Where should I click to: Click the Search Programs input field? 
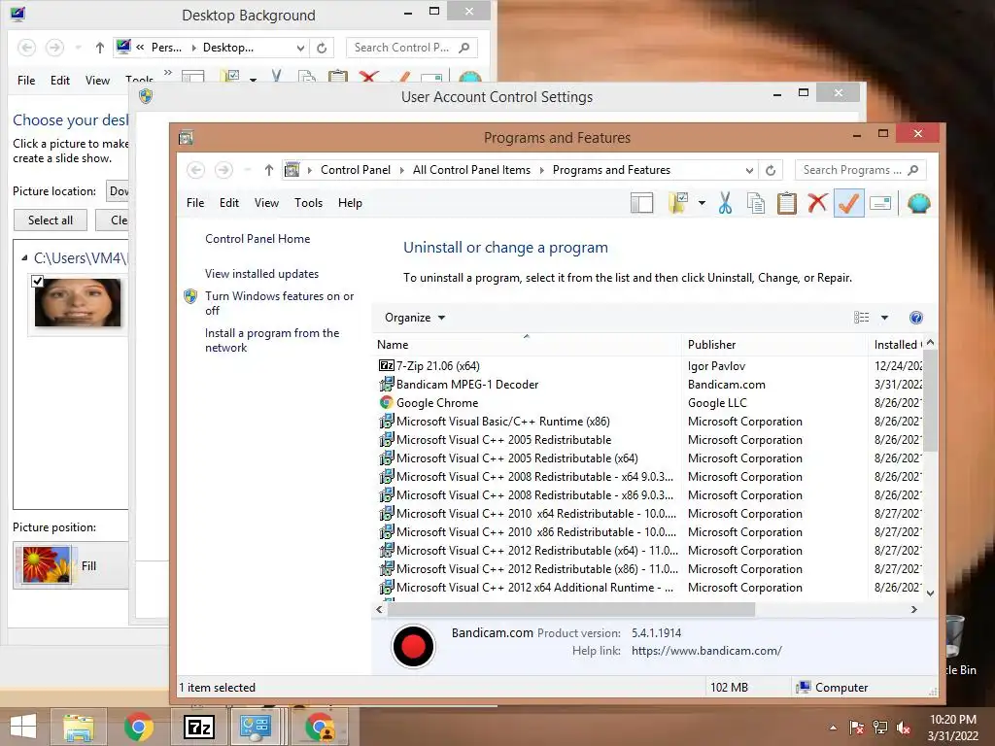(x=861, y=170)
